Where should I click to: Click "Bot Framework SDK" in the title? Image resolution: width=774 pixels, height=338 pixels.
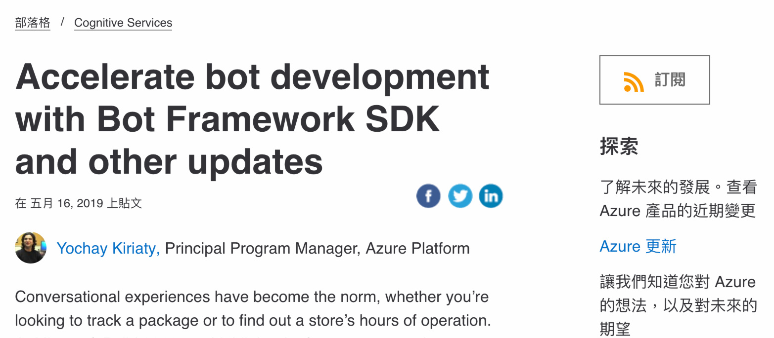[x=268, y=119]
